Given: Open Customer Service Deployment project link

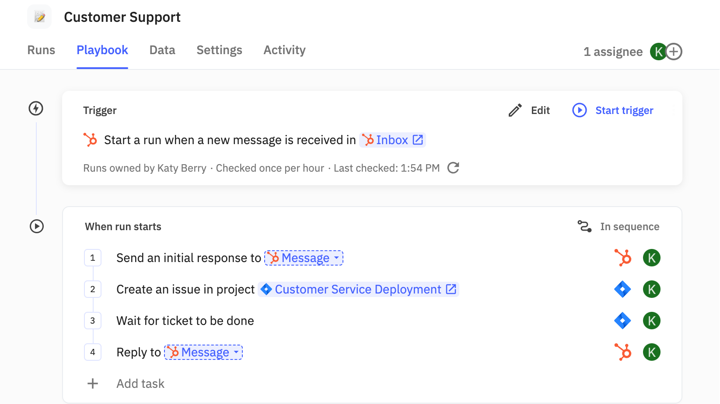Looking at the screenshot, I should coord(358,290).
